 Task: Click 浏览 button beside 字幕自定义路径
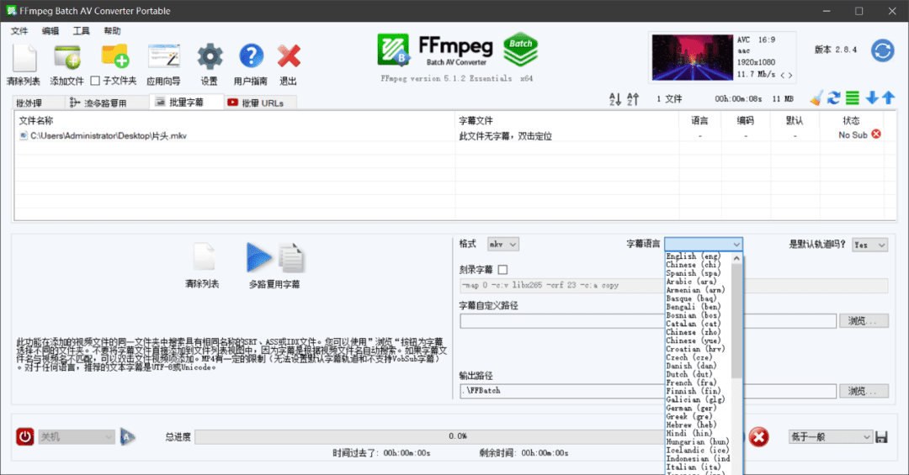(864, 321)
